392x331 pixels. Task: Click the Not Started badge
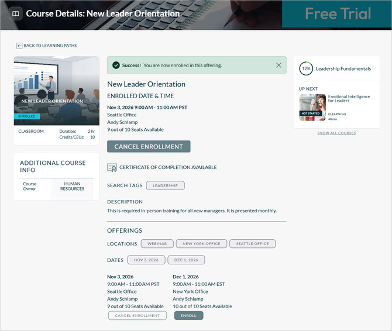(x=311, y=113)
